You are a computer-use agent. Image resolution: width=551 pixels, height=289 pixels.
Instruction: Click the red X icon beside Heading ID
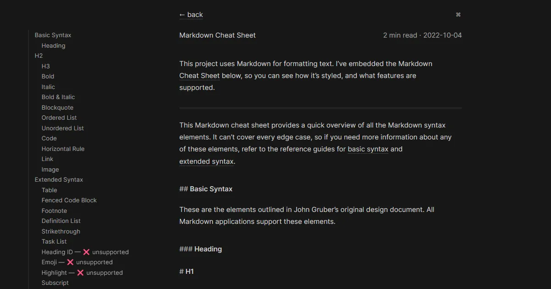(86, 252)
